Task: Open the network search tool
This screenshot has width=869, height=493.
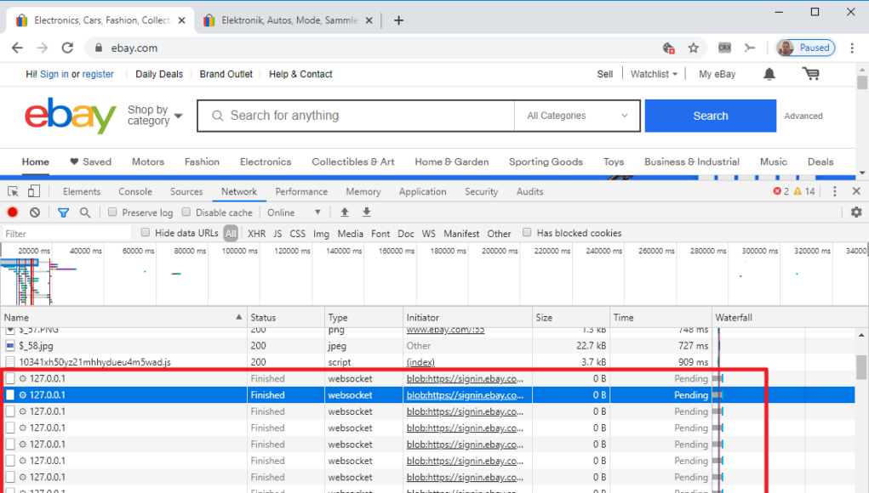Action: [x=85, y=212]
